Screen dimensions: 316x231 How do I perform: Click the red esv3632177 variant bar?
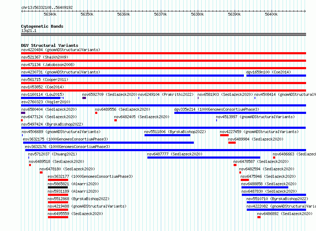pyautogui.click(x=58, y=180)
